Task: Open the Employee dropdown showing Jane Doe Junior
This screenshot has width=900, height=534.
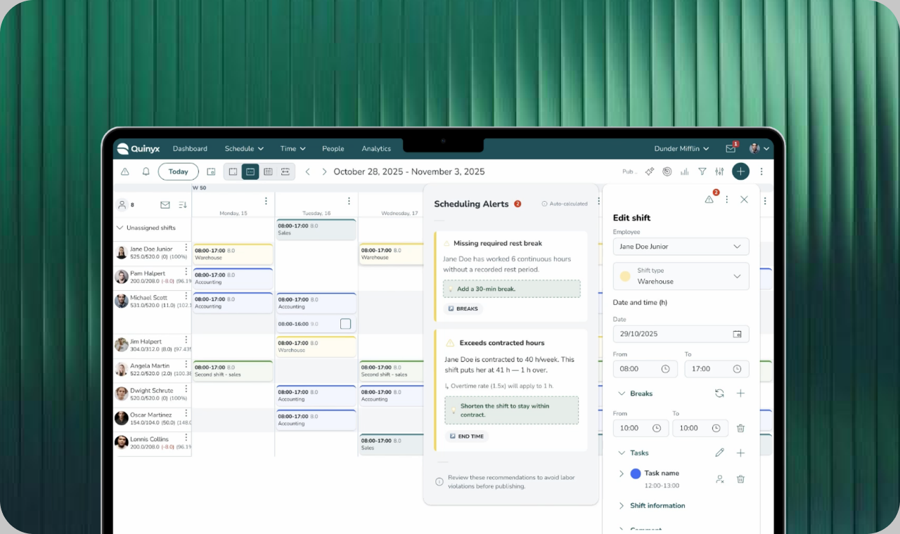Action: coord(681,247)
